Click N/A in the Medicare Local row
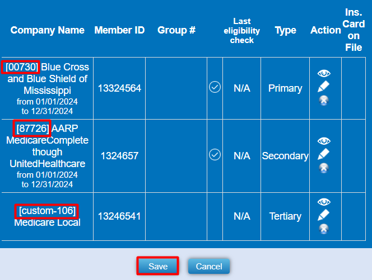372x280 pixels. (242, 216)
